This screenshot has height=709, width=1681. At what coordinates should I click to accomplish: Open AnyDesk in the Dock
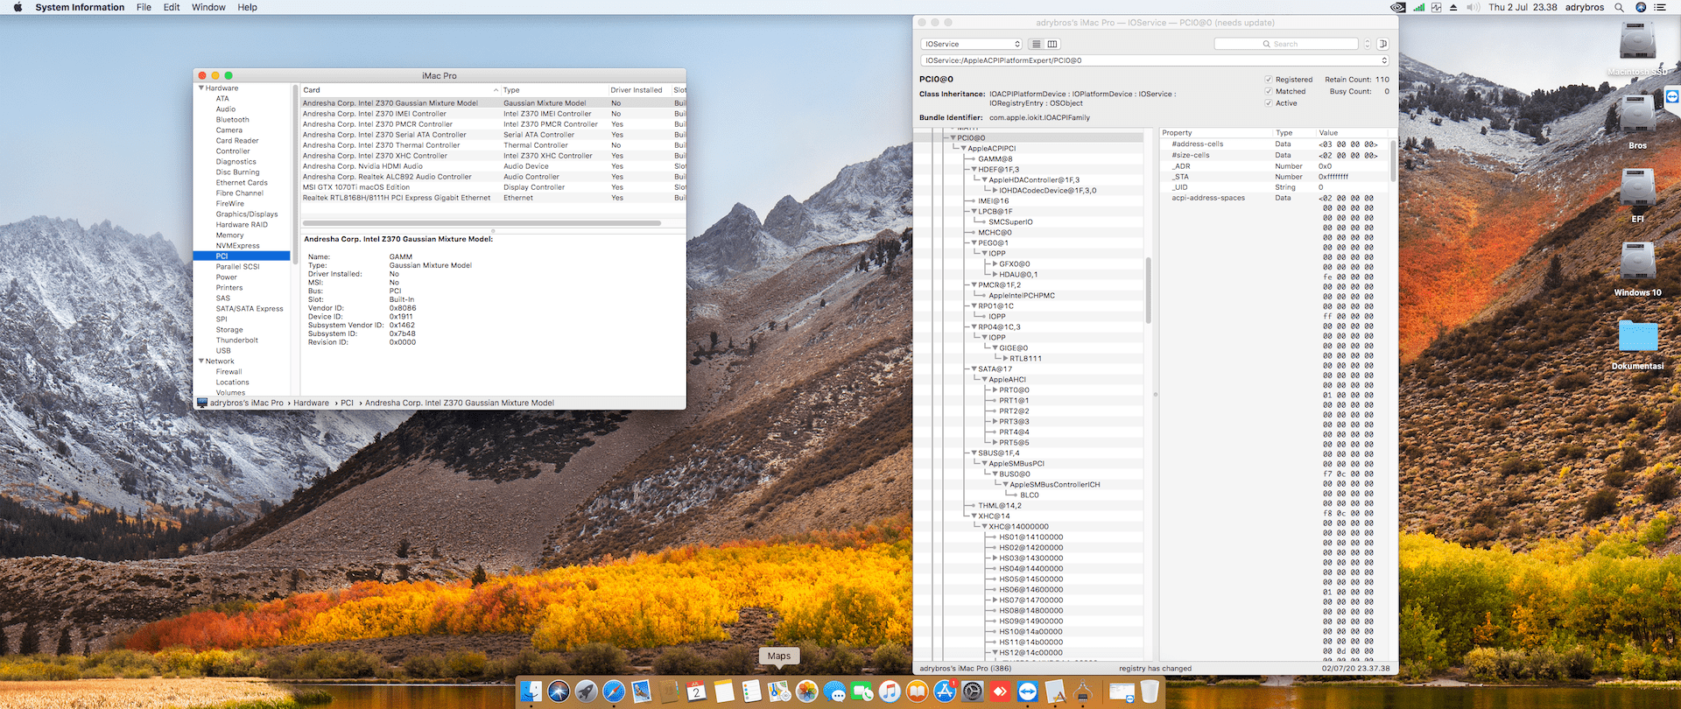[1000, 691]
